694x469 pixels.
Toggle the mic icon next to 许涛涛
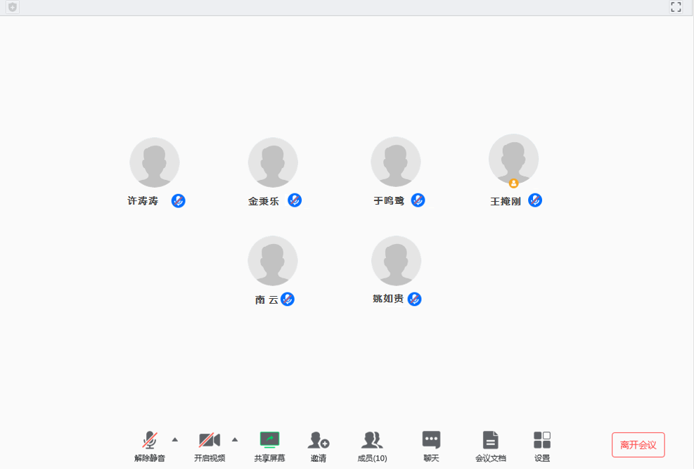tap(179, 201)
